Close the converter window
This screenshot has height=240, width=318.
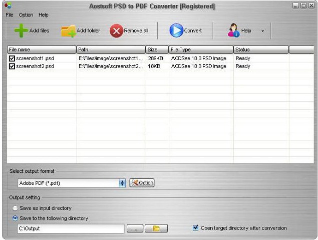[x=311, y=6]
